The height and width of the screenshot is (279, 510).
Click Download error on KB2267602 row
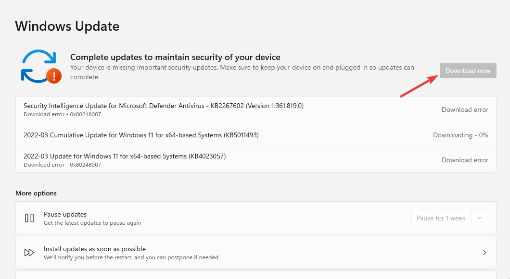[464, 109]
